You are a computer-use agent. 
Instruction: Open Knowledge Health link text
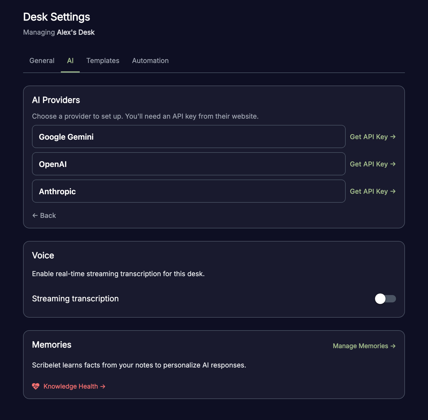pyautogui.click(x=74, y=386)
